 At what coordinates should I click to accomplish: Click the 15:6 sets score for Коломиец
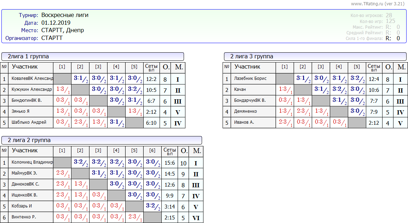coord(169,163)
